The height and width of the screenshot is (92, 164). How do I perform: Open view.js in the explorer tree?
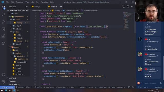pyautogui.click(x=19, y=41)
